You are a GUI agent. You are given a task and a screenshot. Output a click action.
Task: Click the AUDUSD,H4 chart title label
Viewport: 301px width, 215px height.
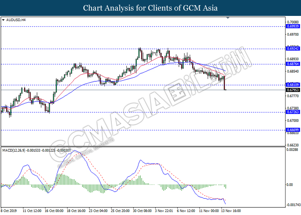click(x=16, y=20)
